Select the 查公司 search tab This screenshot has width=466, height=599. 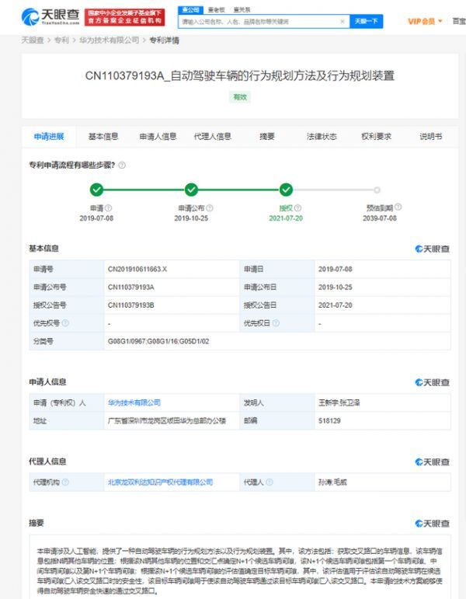pos(190,9)
